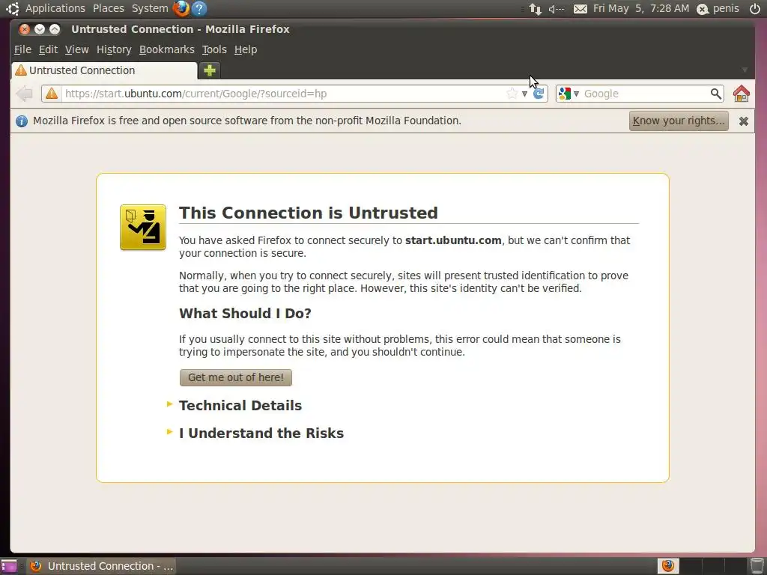
Task: Click the green plus new tab button
Action: pyautogui.click(x=210, y=70)
